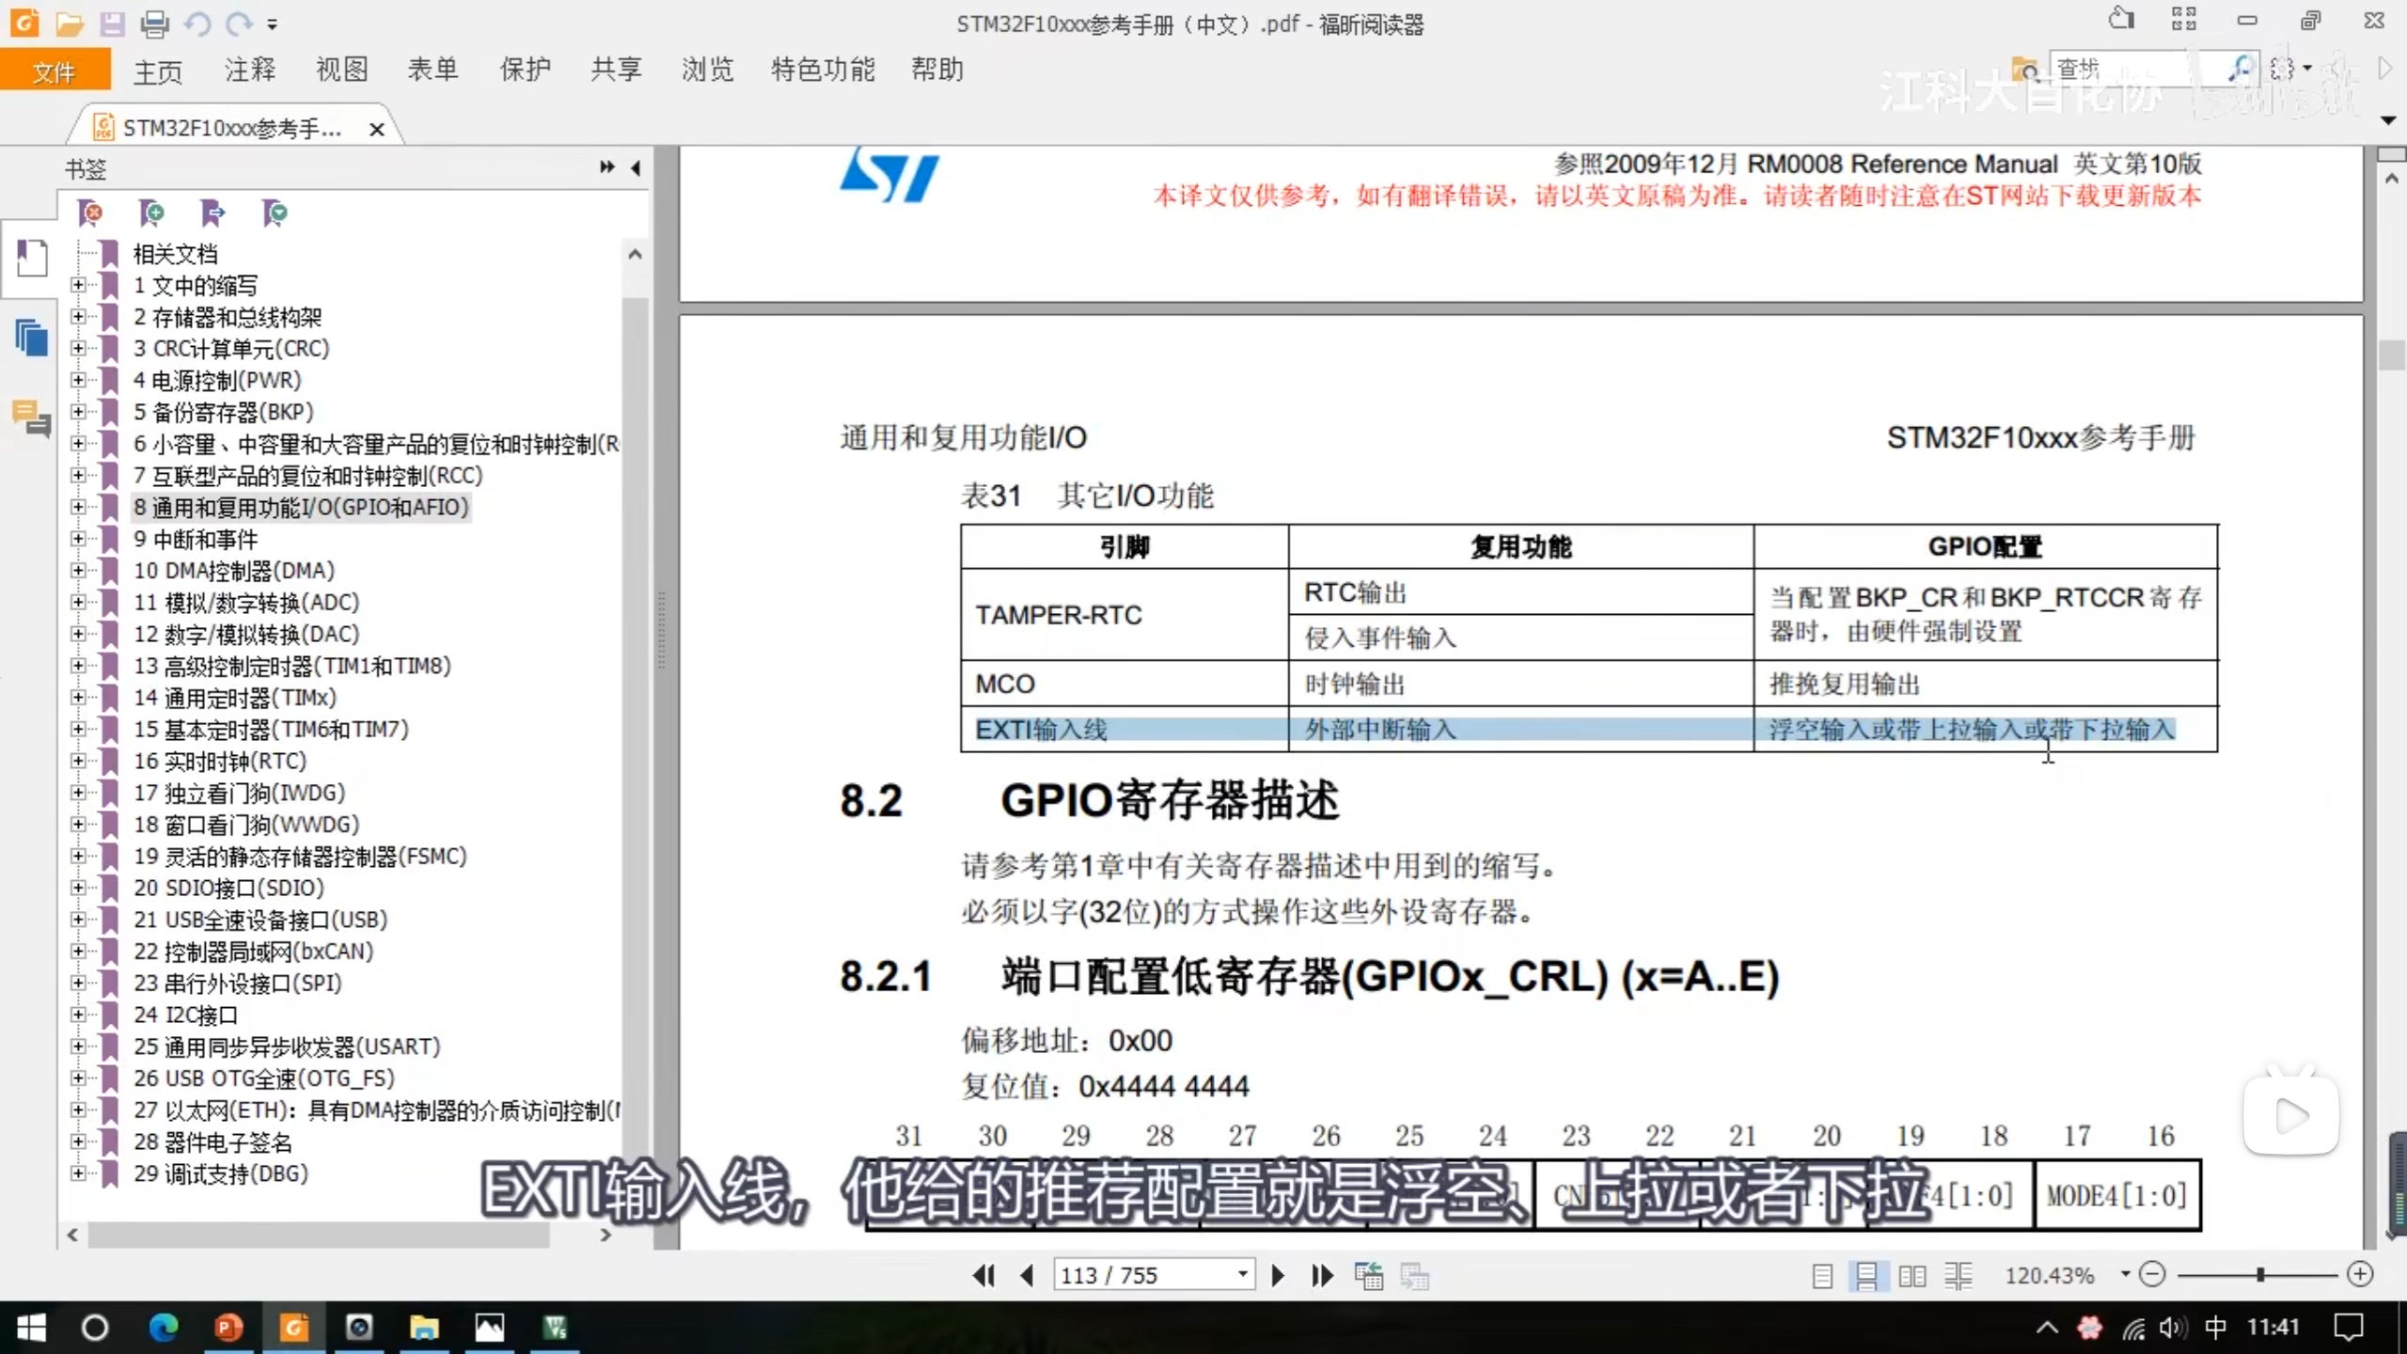
Task: Open the bookmarks panel icon in sidebar
Action: click(31, 259)
